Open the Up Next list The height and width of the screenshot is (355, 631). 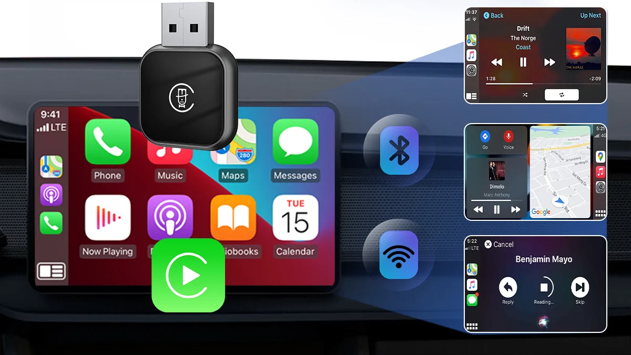tap(591, 16)
